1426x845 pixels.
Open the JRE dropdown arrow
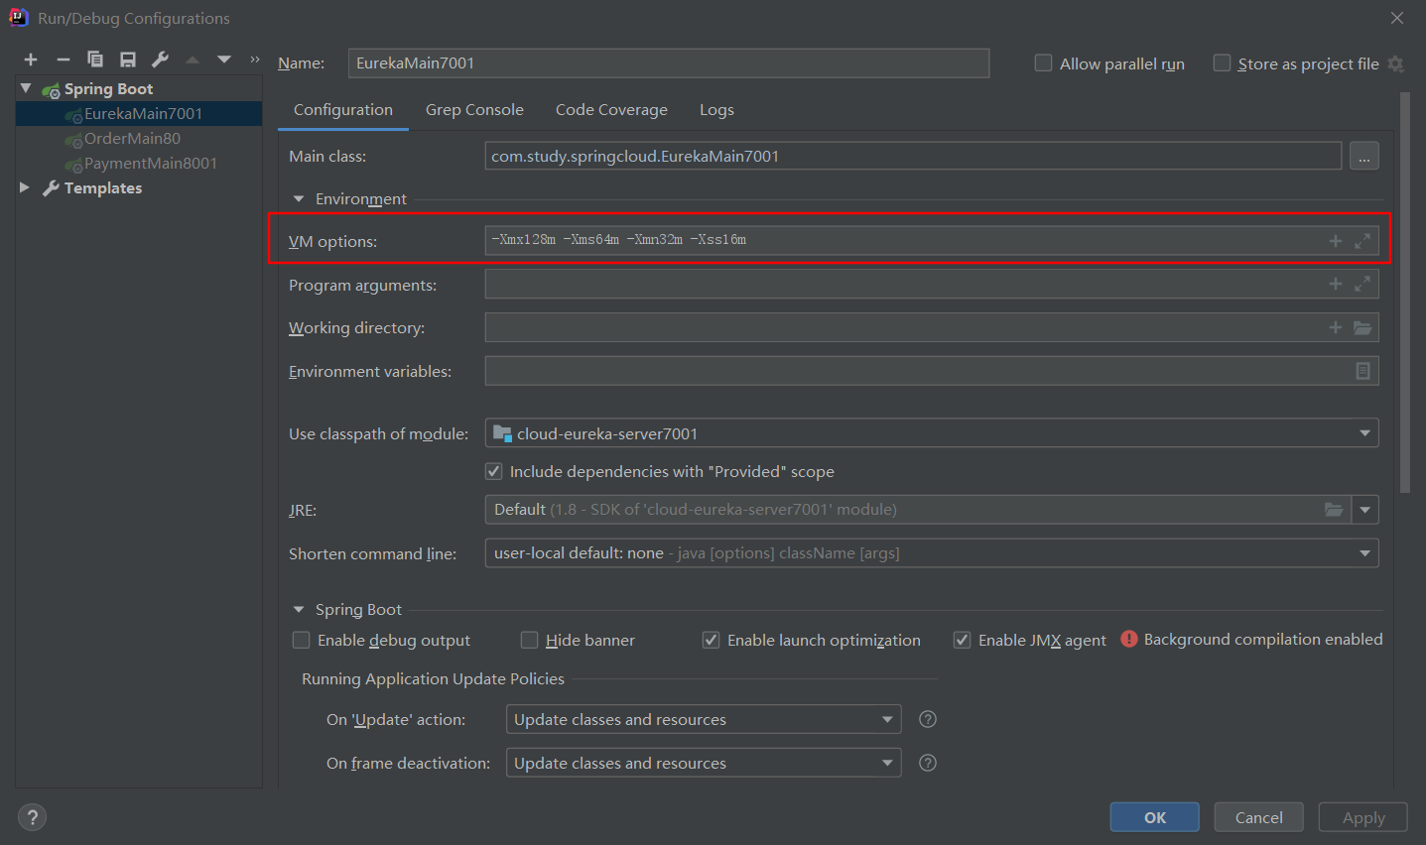[x=1365, y=510]
